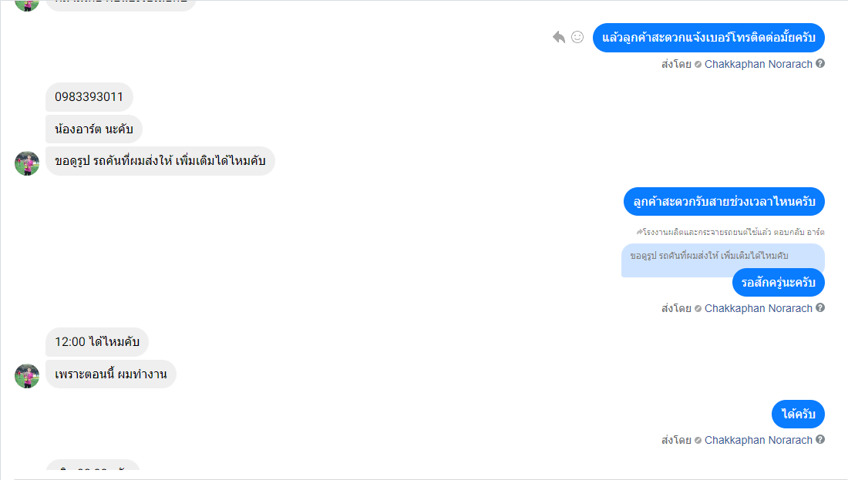Select the รอสักครู่นะครับ blue message
Viewport: 848px width, 480px height.
click(779, 282)
